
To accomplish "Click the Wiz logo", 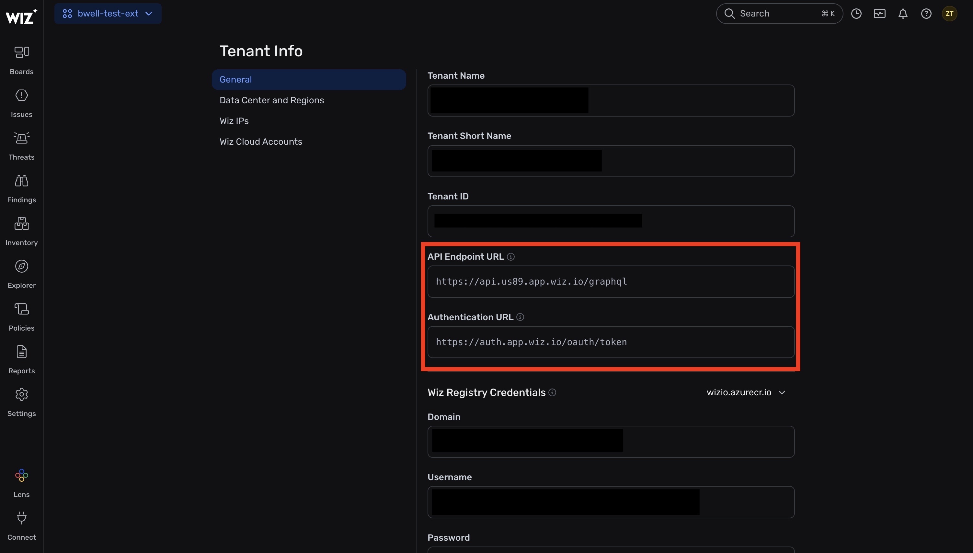I will [22, 16].
